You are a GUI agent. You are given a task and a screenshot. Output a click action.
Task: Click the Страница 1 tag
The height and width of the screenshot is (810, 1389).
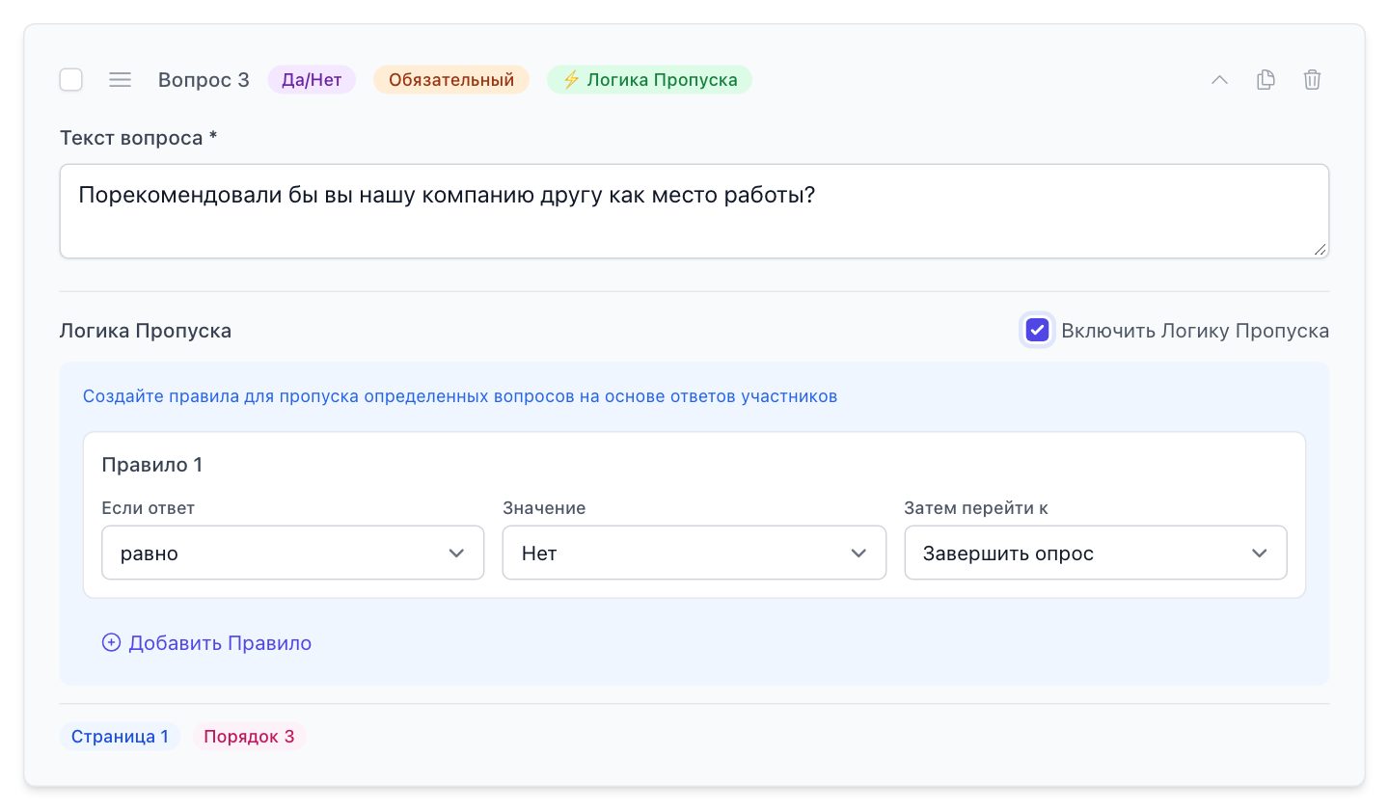[x=121, y=737]
